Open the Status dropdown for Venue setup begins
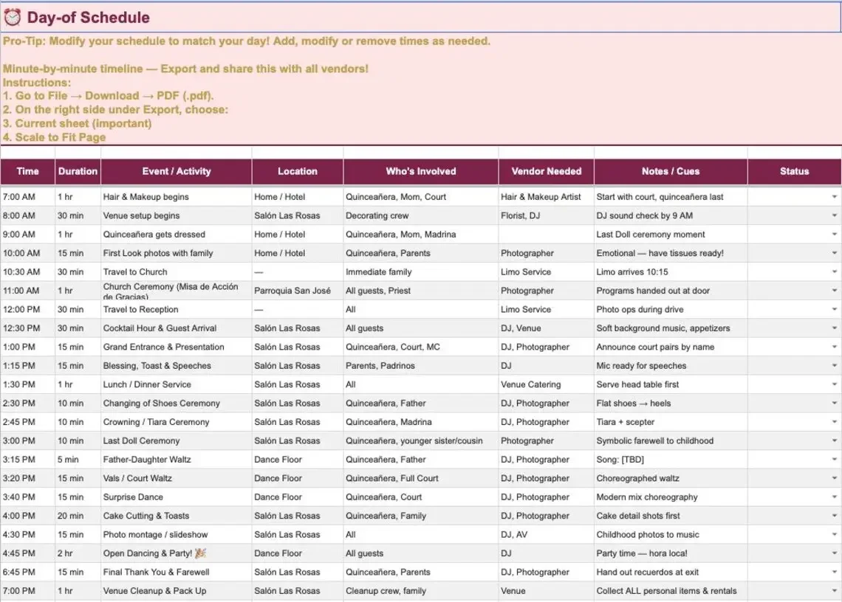This screenshot has height=602, width=842. (x=835, y=215)
